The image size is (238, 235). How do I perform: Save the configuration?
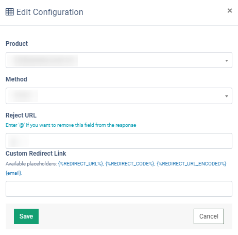point(26,216)
